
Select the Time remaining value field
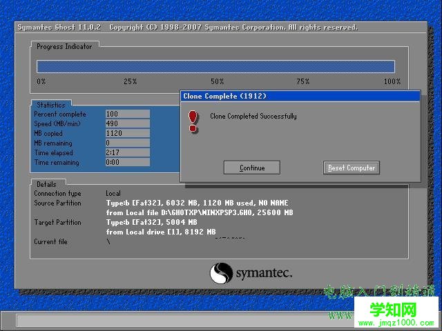127,163
